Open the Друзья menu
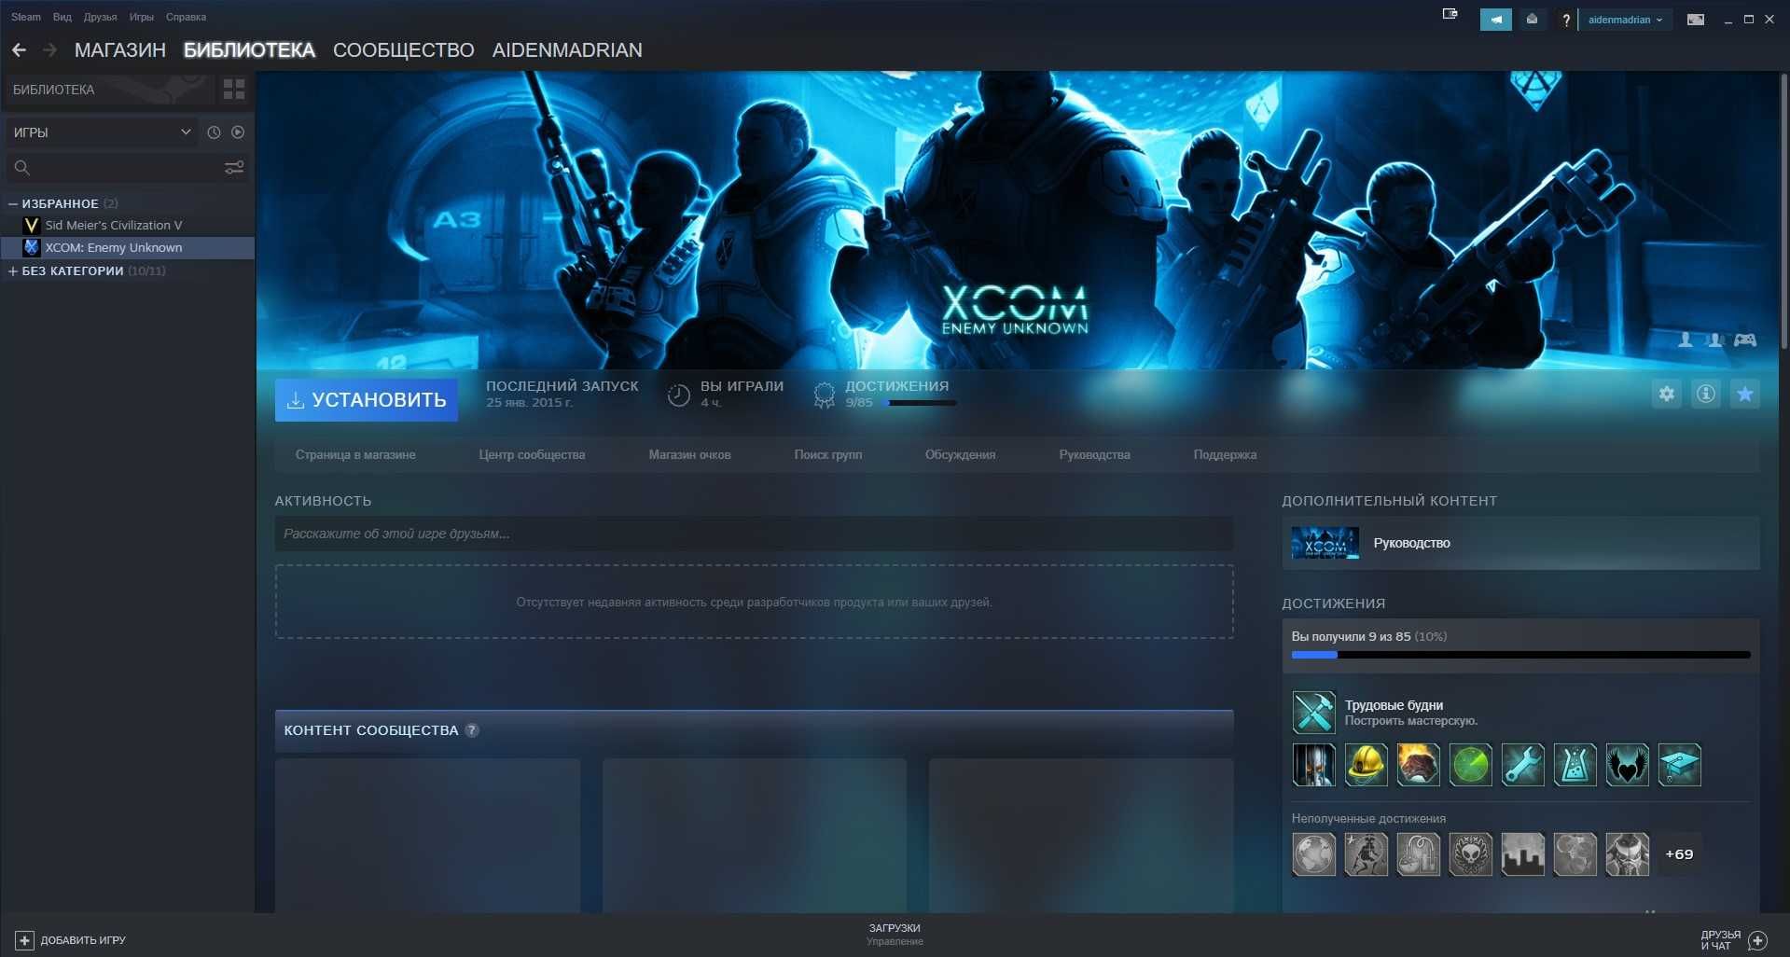The image size is (1790, 957). (100, 17)
